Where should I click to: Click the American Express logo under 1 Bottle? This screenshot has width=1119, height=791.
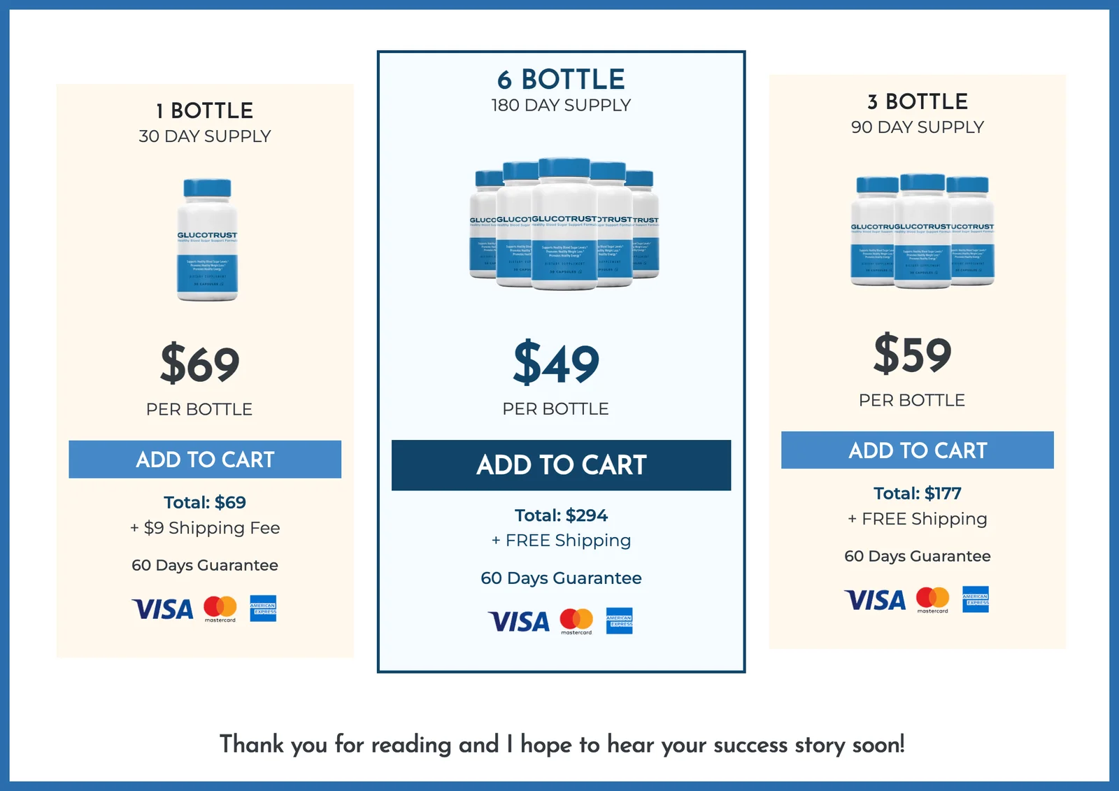point(263,608)
